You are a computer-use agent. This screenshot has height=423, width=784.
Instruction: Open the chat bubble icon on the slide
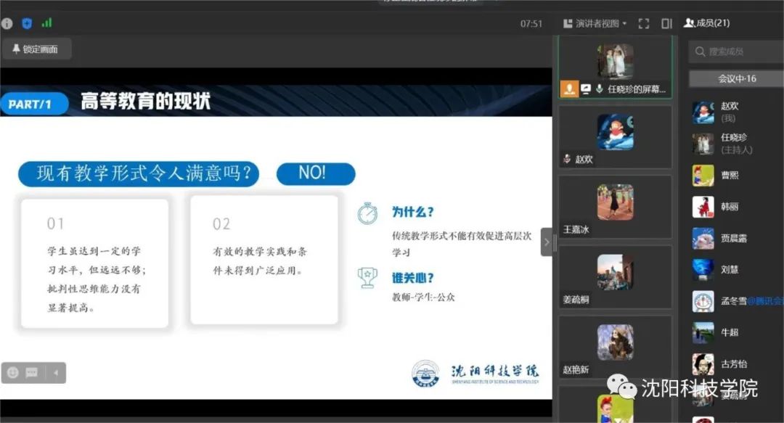[32, 372]
